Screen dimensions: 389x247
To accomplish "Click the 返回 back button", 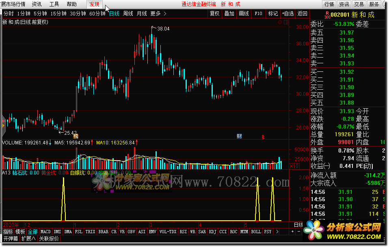I will [302, 14].
